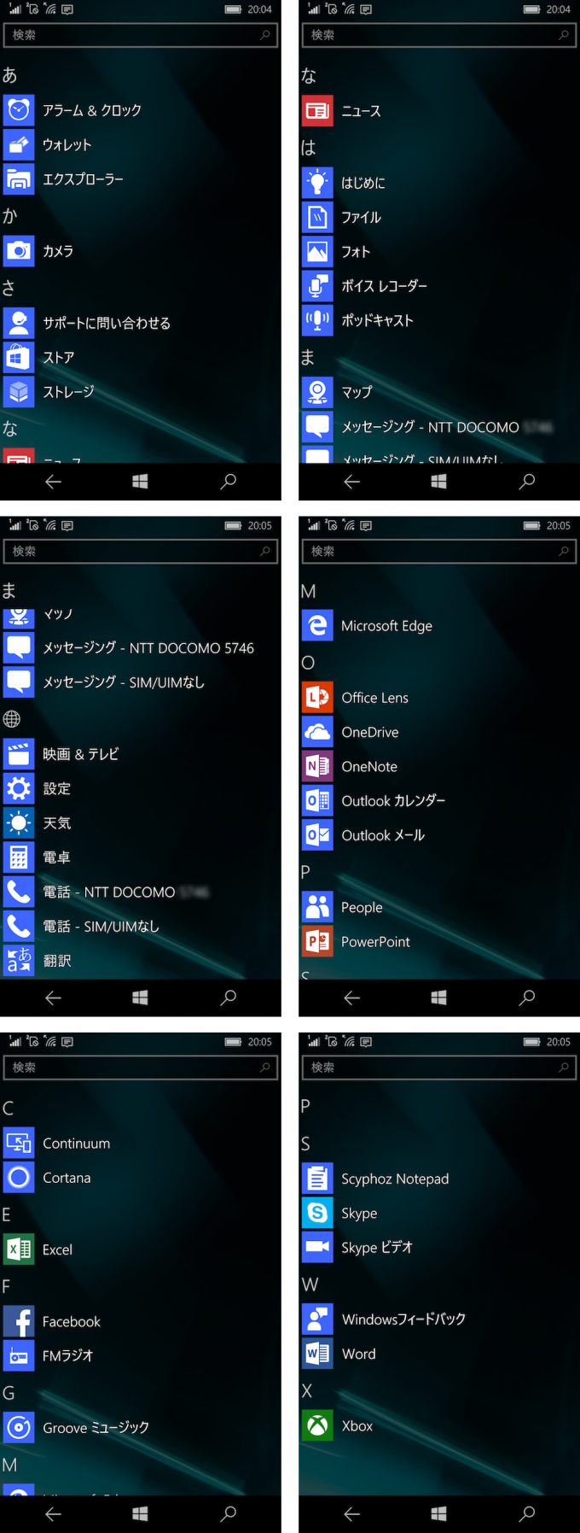Launch the FMラジオ radio icon
580x1533 pixels.
(x=19, y=1355)
